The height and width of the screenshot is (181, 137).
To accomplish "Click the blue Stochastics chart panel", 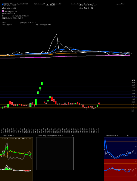I will coord(120,148).
